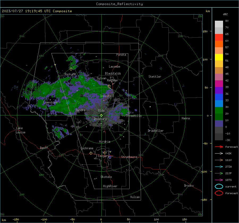The height and width of the screenshot is (223, 239).
Task: Click the Olds city label
Action: click(101, 111)
